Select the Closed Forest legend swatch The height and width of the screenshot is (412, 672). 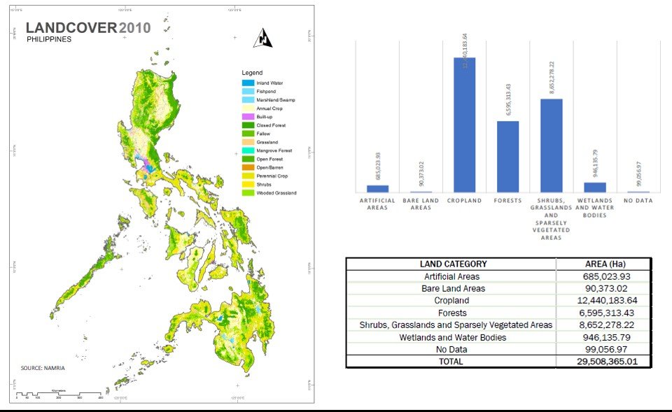(247, 125)
